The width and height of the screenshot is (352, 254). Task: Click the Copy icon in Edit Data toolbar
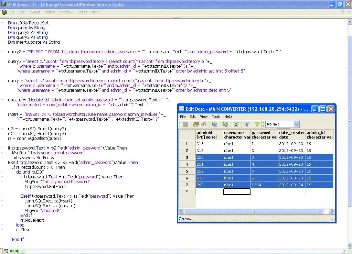click(215, 124)
